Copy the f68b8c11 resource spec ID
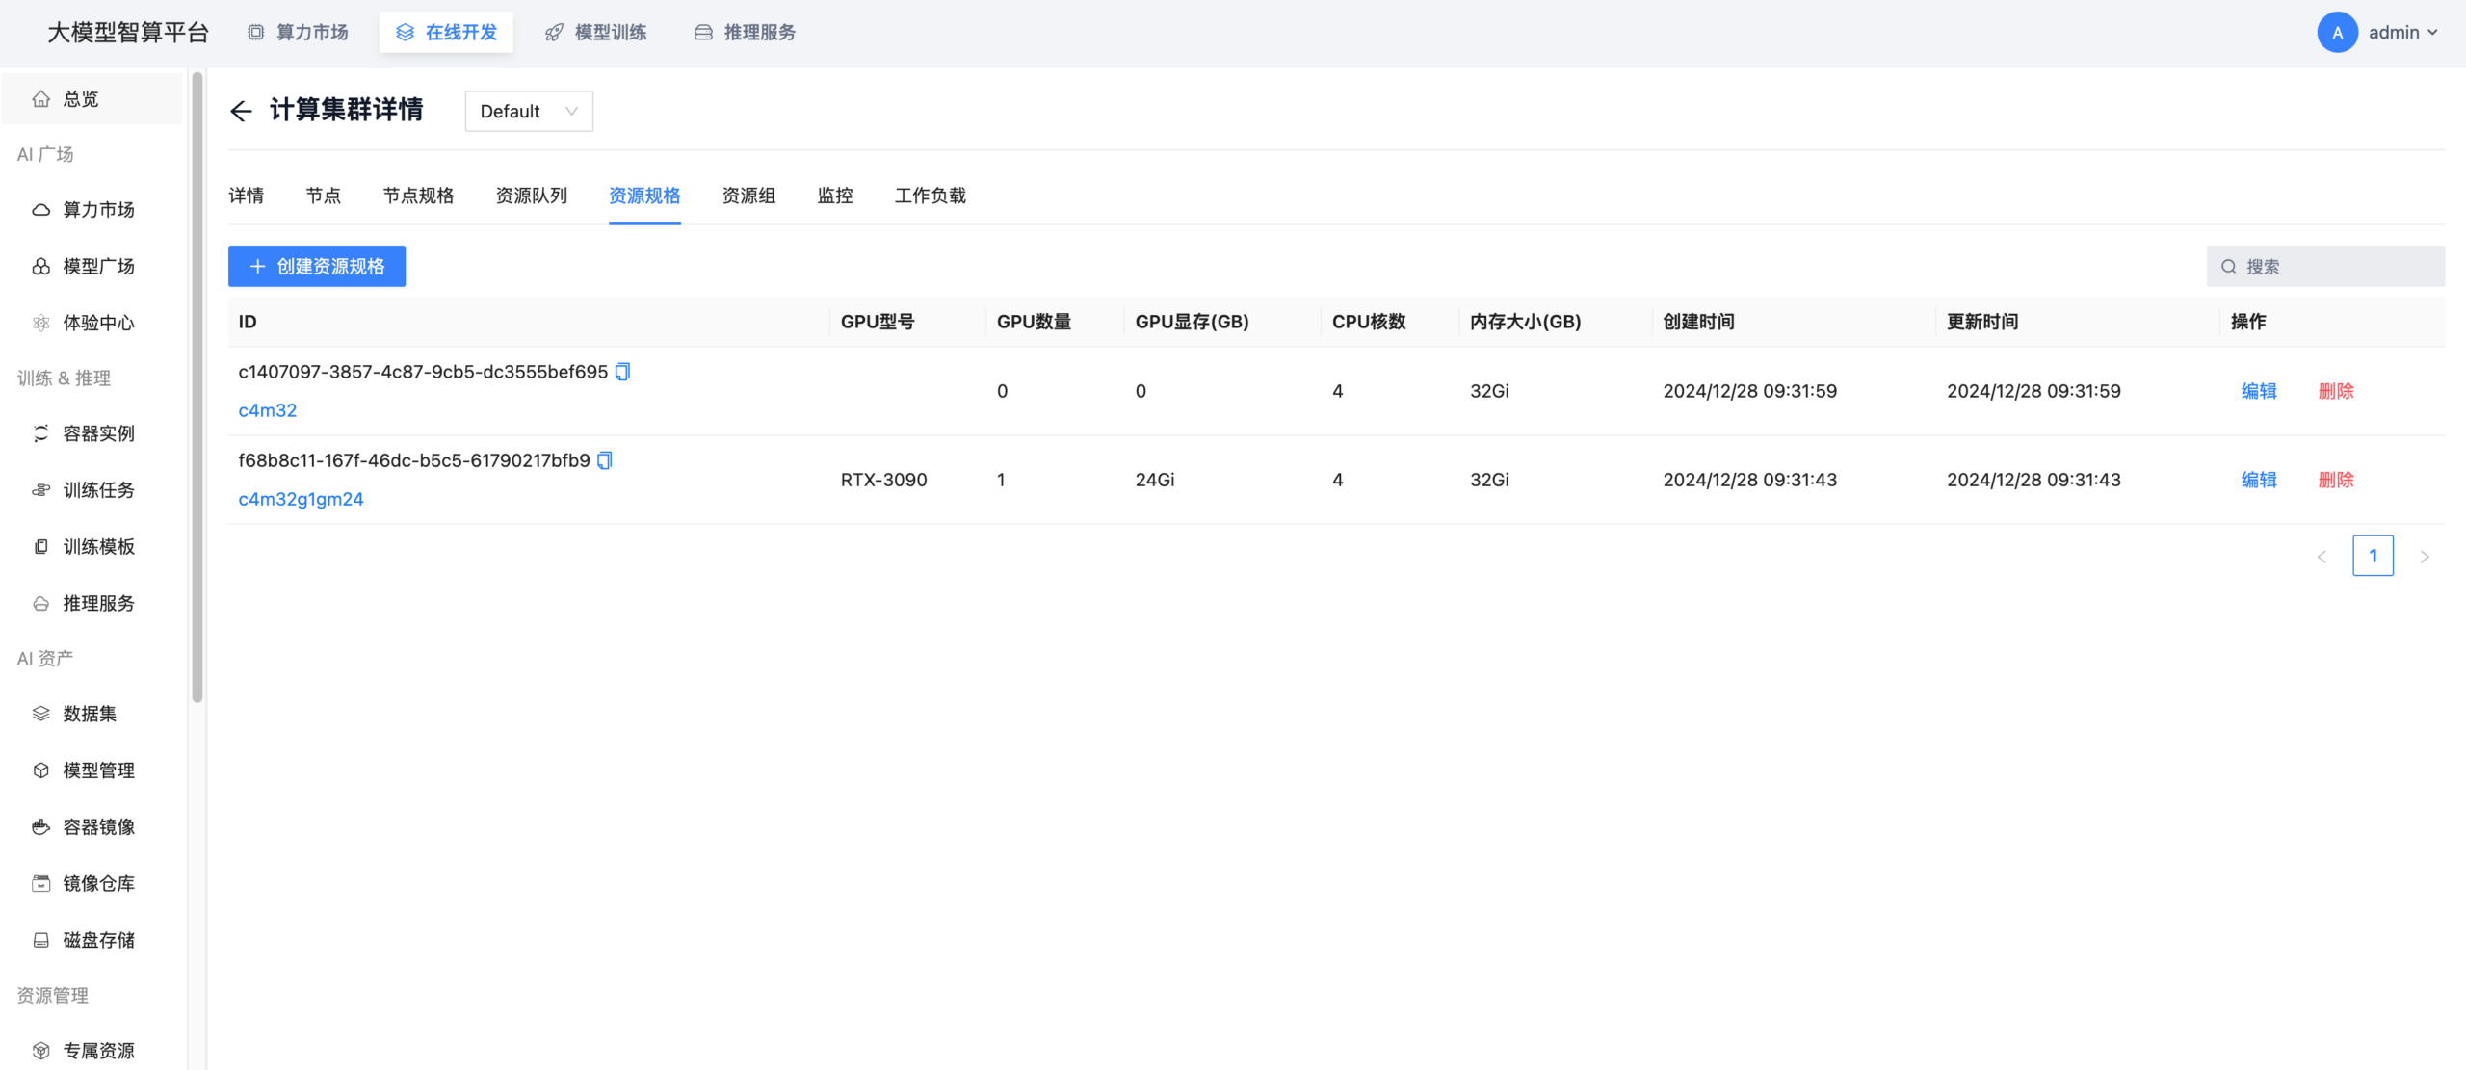 605,460
